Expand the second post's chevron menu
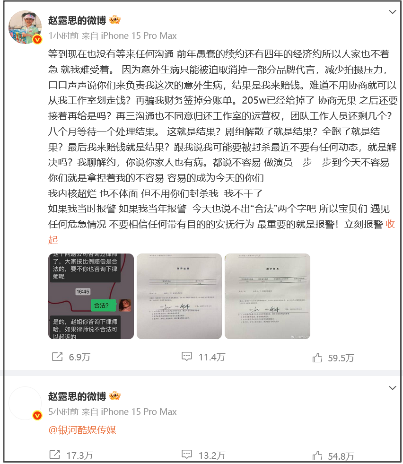 tap(392, 388)
